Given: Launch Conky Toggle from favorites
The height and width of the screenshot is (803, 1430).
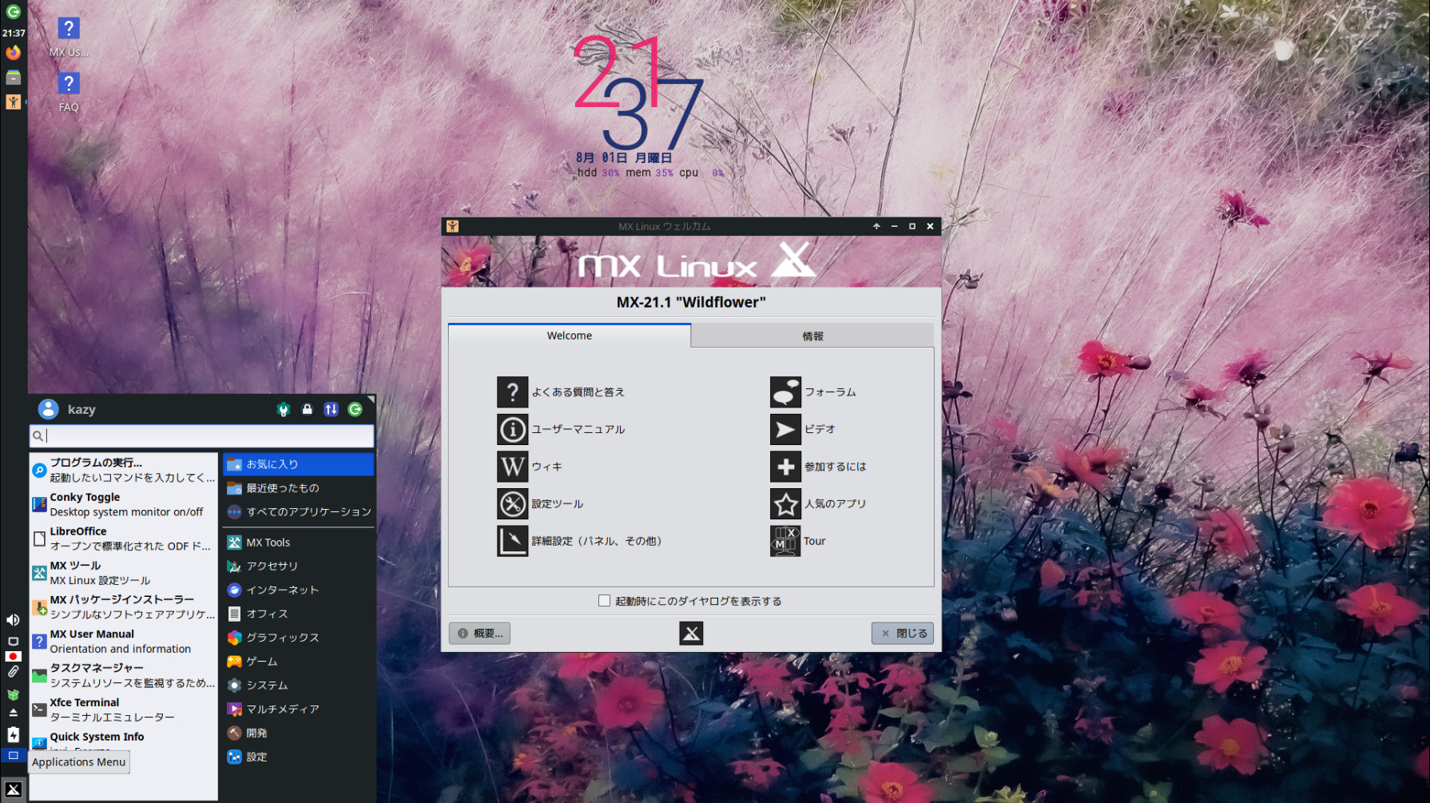Looking at the screenshot, I should pos(123,504).
